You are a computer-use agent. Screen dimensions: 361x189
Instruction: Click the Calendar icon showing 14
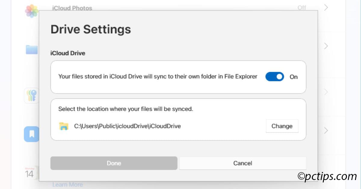[31, 173]
